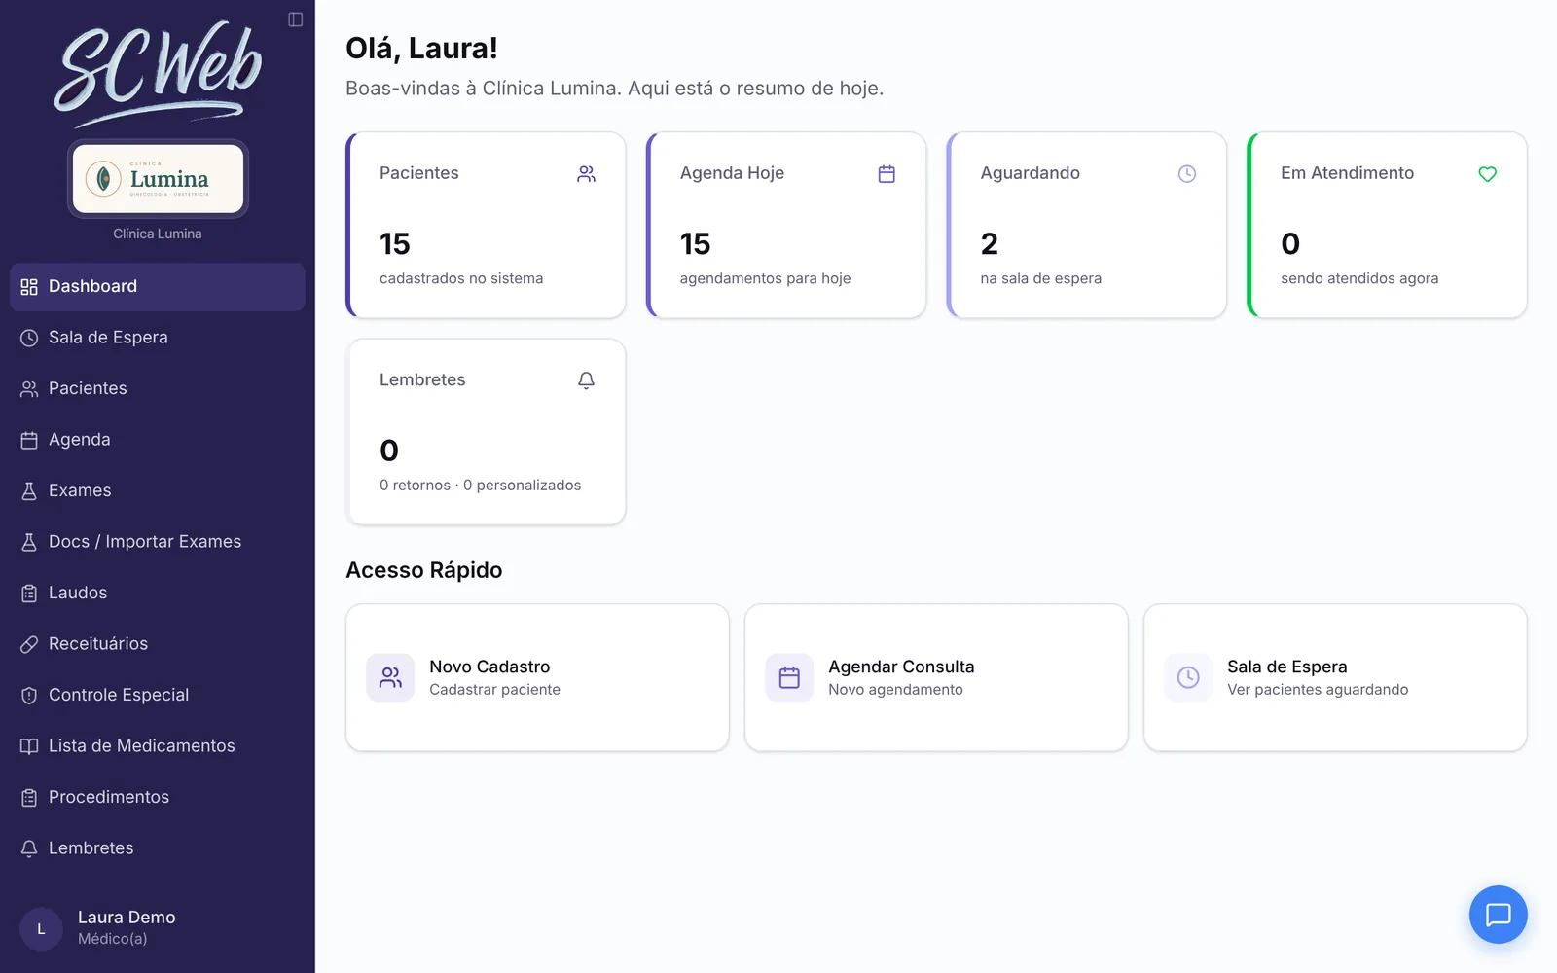Collapse the sidebar with the panel toggle icon
This screenshot has height=973, width=1557.
tap(296, 19)
